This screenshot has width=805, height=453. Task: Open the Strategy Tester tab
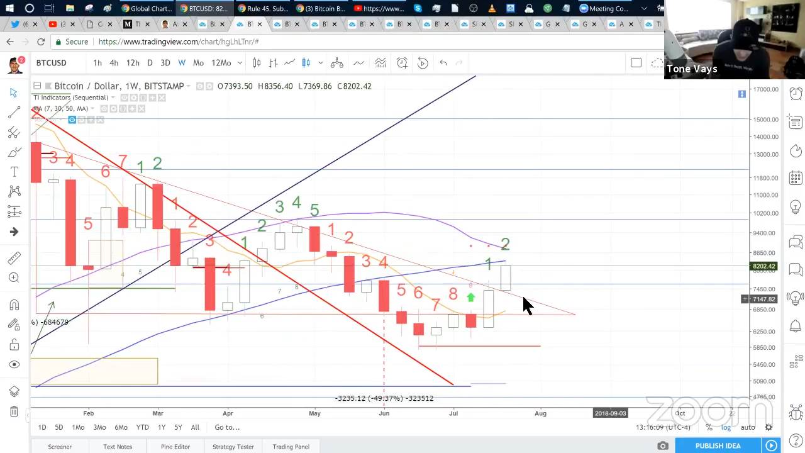pos(233,447)
